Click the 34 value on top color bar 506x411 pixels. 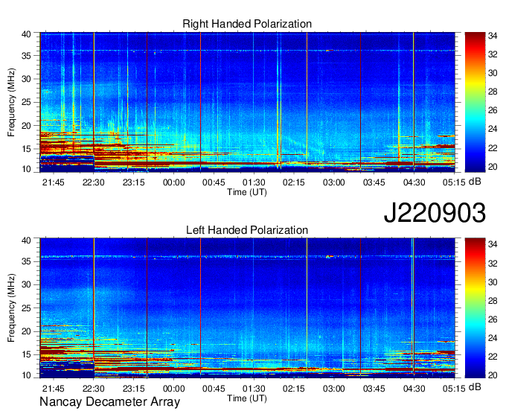point(493,36)
